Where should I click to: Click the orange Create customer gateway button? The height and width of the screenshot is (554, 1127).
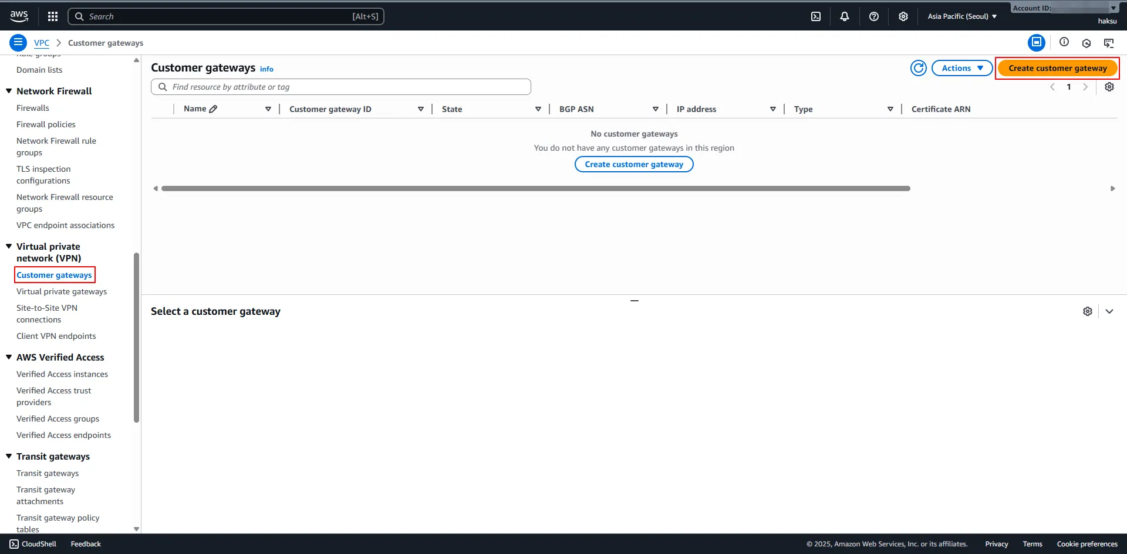(x=1058, y=68)
